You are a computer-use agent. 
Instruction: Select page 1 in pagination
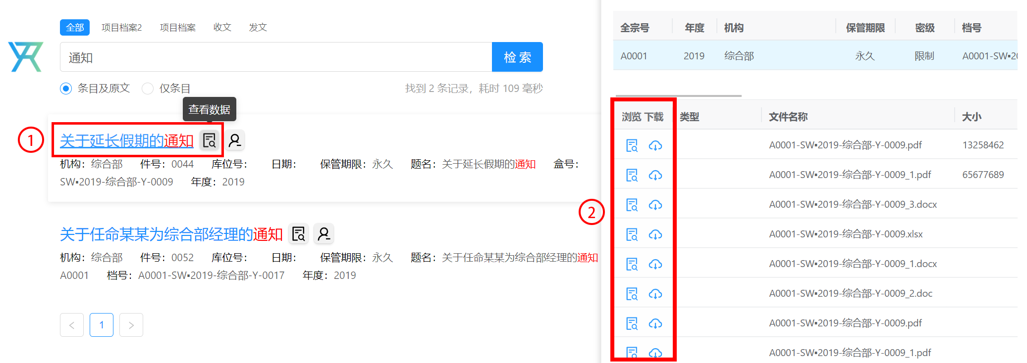point(102,325)
